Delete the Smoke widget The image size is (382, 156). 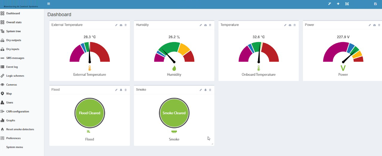pyautogui.click(x=210, y=90)
